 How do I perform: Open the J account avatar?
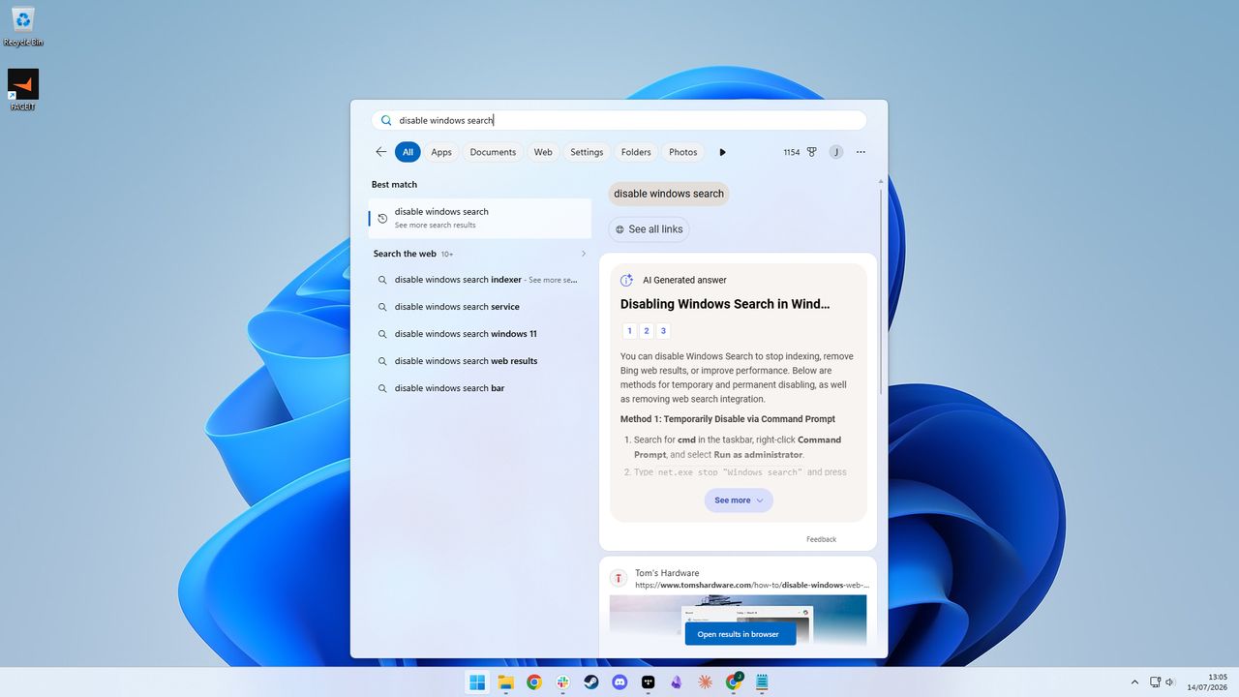click(x=835, y=152)
